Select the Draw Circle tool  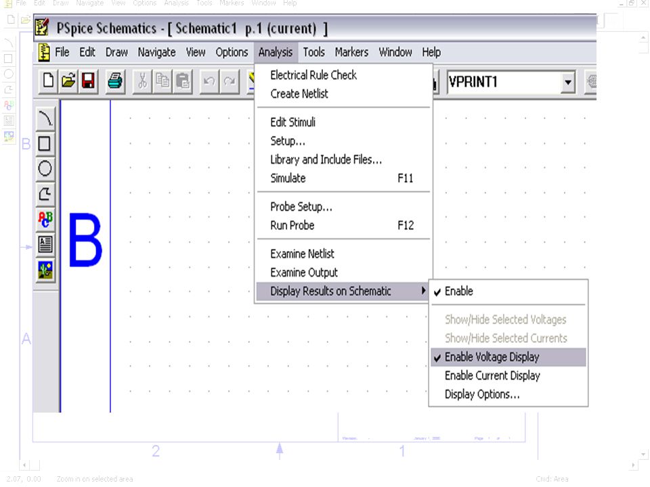[x=45, y=169]
